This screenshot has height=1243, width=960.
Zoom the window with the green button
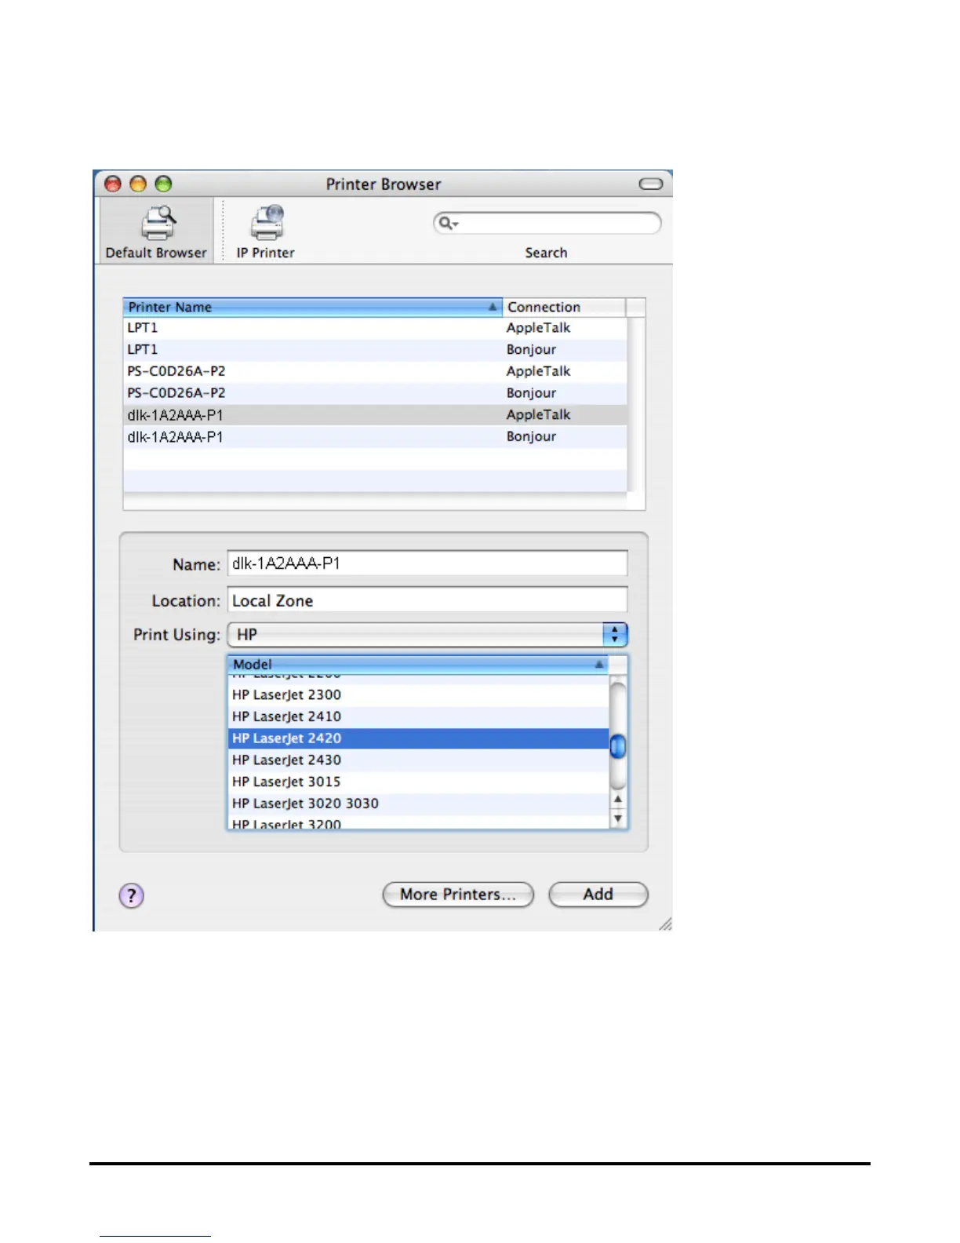tap(163, 184)
